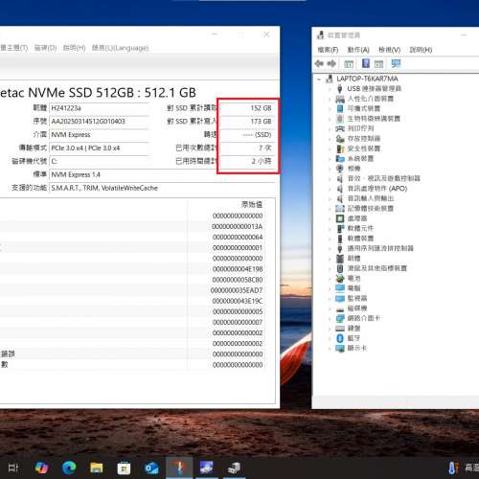
Task: Toggle the console tree toolbar icon
Action: (x=349, y=64)
